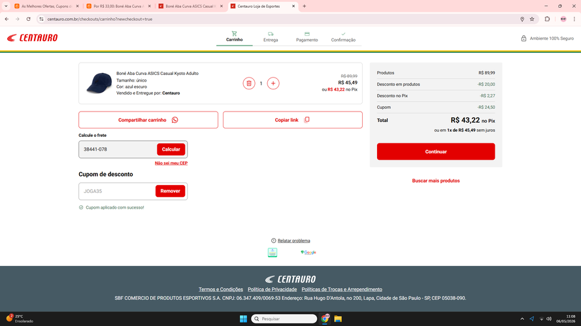Share the cart via WhatsApp button

pyautogui.click(x=148, y=120)
